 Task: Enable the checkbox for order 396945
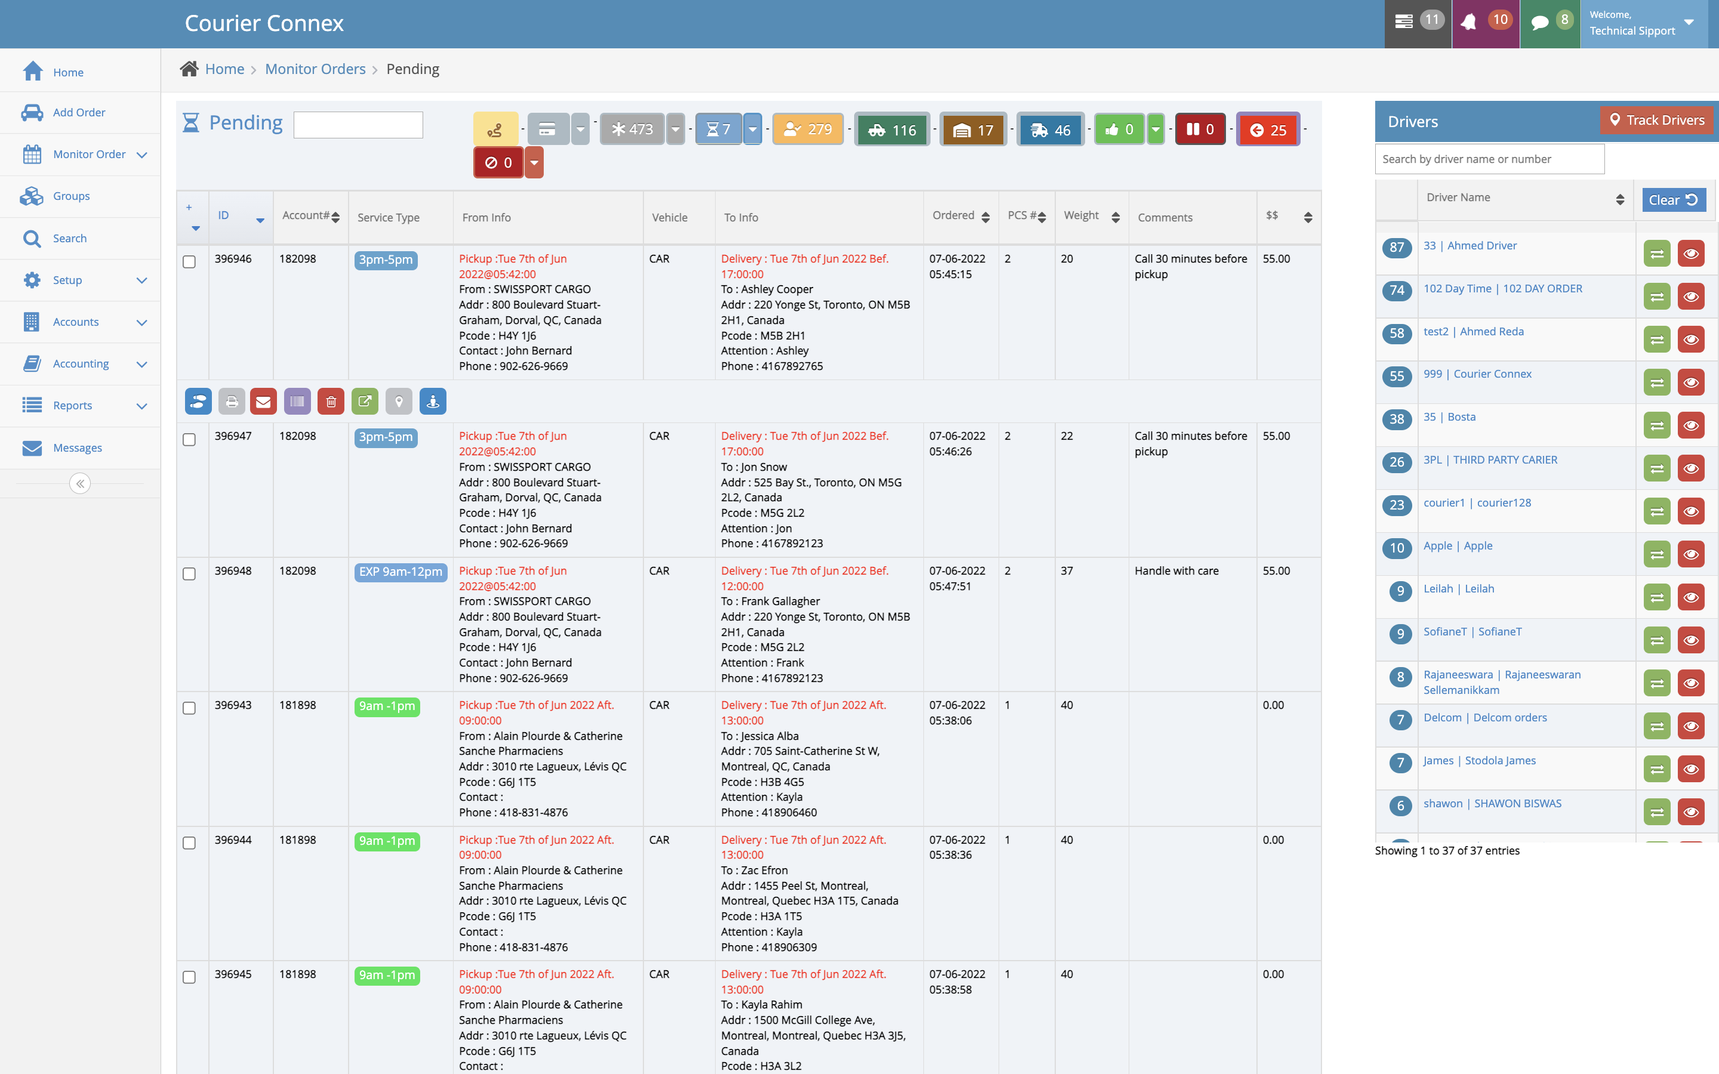click(x=189, y=978)
